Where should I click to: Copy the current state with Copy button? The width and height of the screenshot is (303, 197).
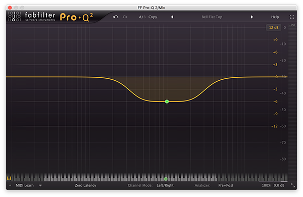tap(153, 17)
